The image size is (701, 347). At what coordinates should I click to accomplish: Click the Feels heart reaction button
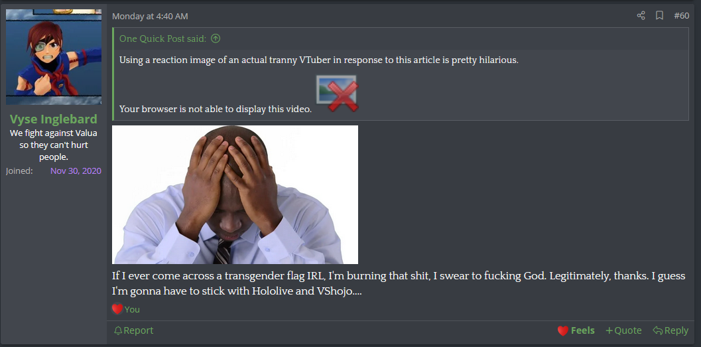tap(576, 330)
